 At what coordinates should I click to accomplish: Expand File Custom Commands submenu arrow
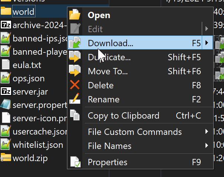tap(206, 132)
